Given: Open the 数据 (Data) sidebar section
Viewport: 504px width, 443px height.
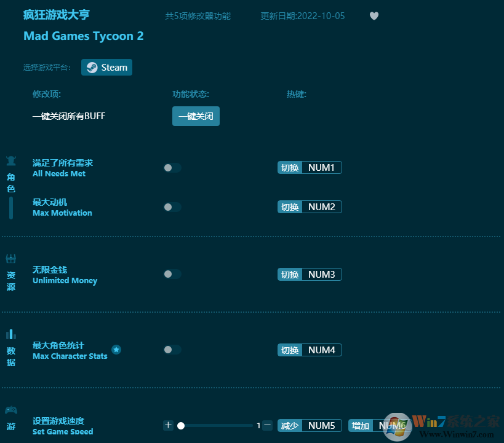Looking at the screenshot, I should tap(10, 334).
